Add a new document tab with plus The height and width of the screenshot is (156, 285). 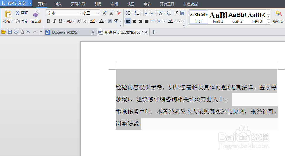[x=154, y=32]
